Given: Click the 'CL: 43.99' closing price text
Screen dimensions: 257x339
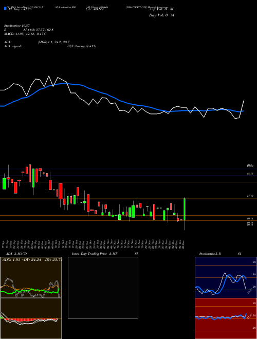Looking at the screenshot, I should [95, 9].
